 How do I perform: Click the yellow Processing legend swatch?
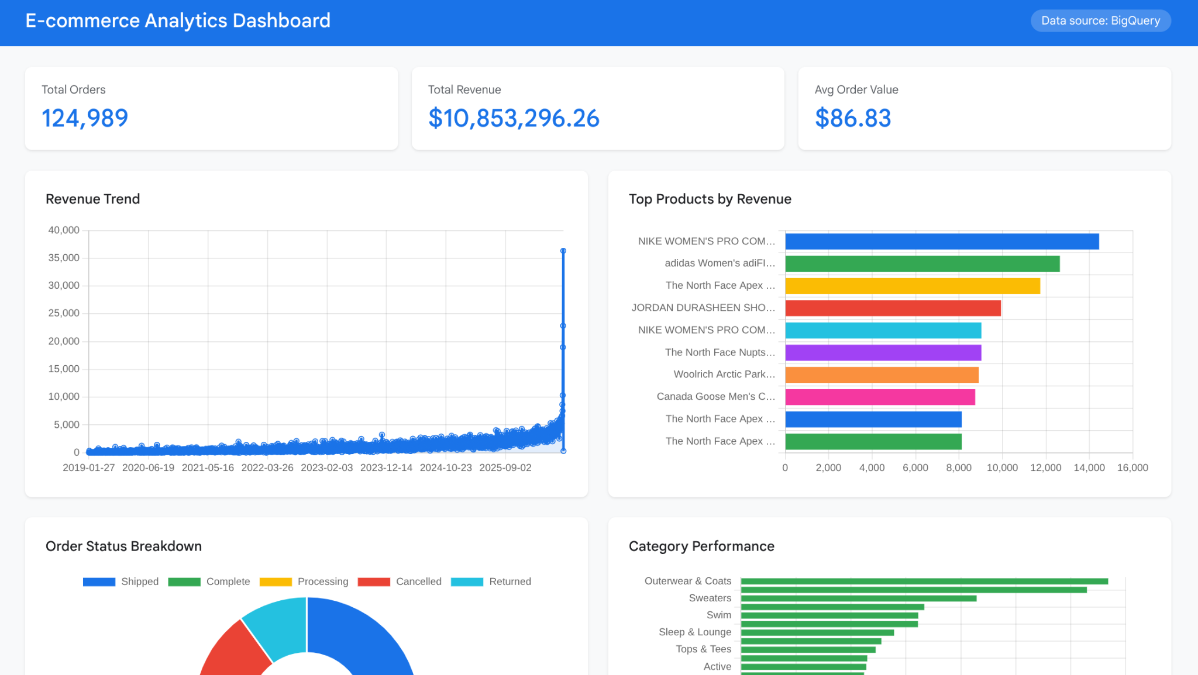point(276,581)
